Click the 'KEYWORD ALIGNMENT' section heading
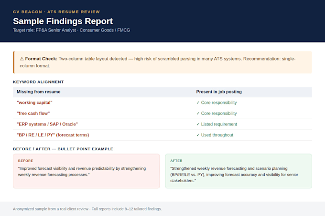The width and height of the screenshot is (325, 216). tap(38, 82)
